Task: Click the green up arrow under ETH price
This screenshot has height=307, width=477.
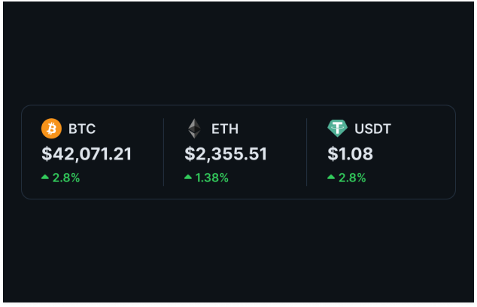Action: [188, 178]
